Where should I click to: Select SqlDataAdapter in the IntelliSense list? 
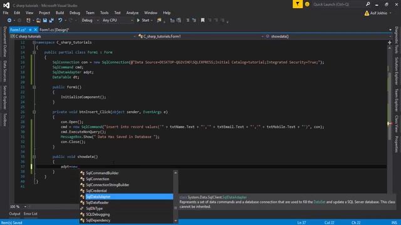tap(127, 197)
